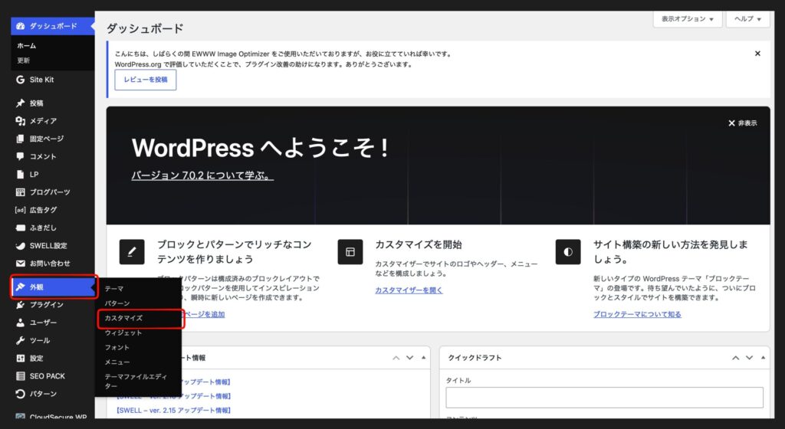This screenshot has width=785, height=429.
Task: Open the 表示オプション dropdown
Action: (x=688, y=19)
